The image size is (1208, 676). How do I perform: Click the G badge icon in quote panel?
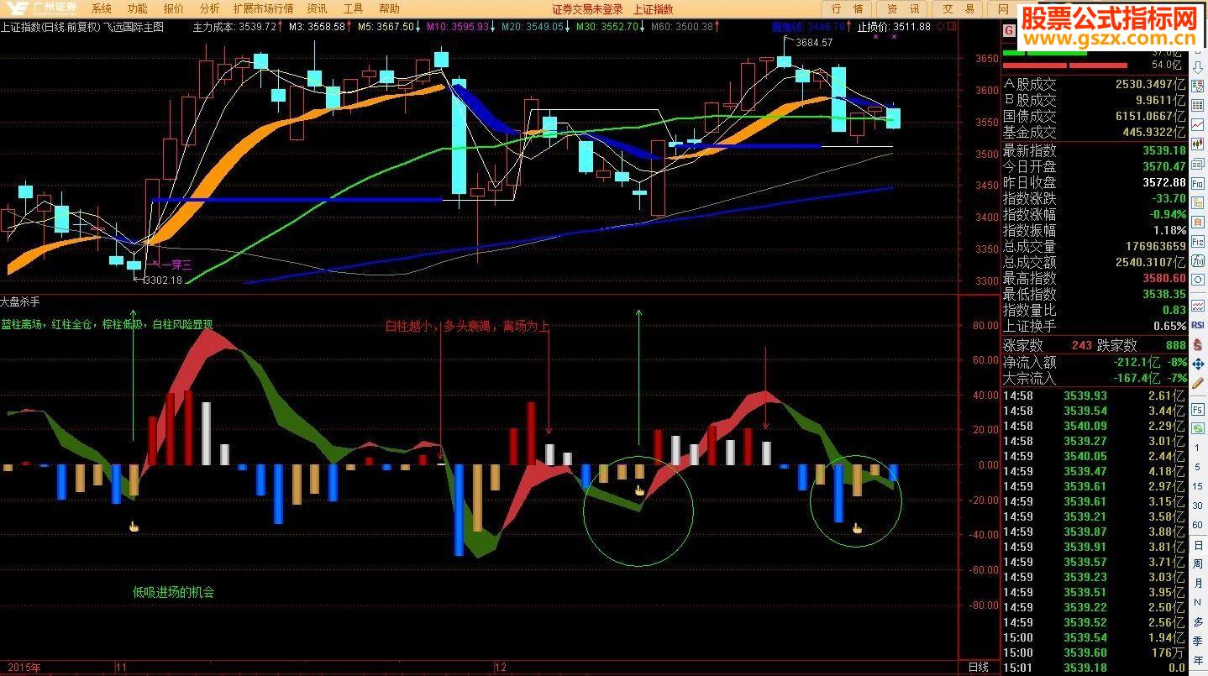(1008, 29)
